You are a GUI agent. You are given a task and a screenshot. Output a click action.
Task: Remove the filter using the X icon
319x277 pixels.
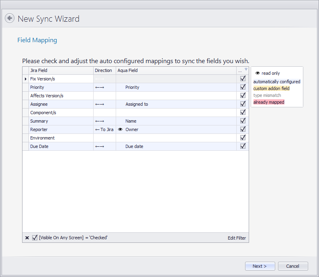click(x=27, y=238)
